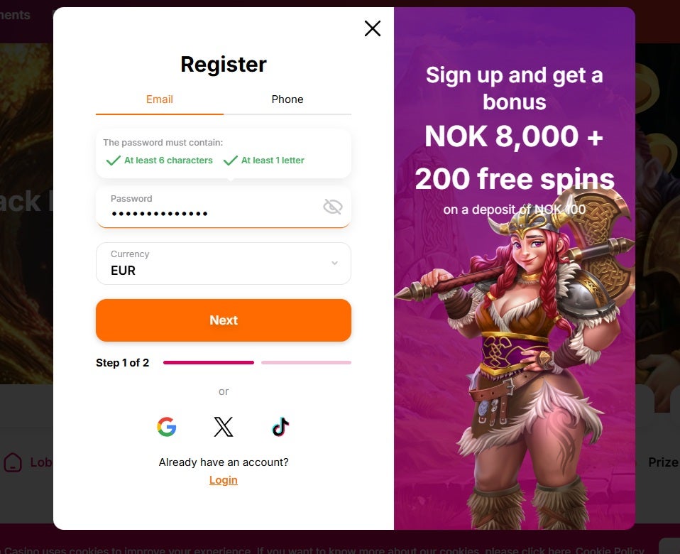Image resolution: width=680 pixels, height=554 pixels.
Task: Switch to the Email tab
Action: pos(160,99)
